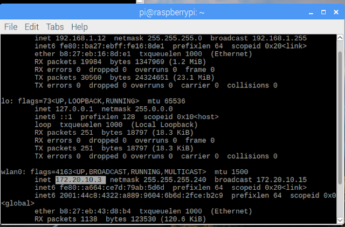Click the (120.6 KiB) text
The width and height of the screenshot is (345, 227).
(x=183, y=219)
